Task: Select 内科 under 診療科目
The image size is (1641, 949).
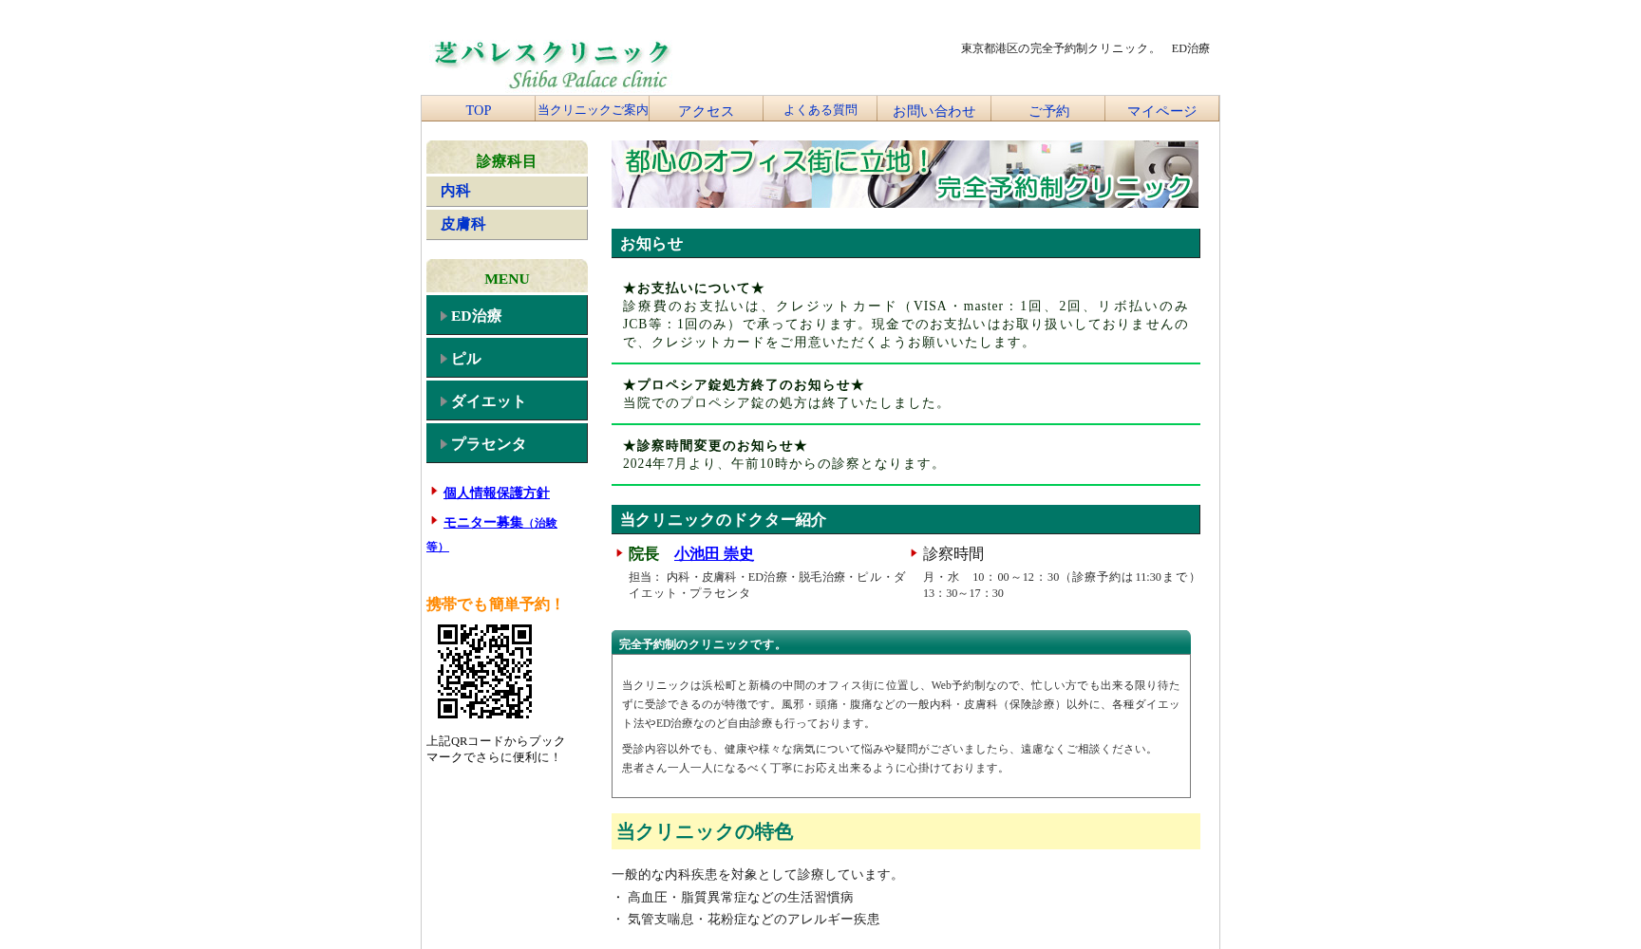Action: [456, 191]
